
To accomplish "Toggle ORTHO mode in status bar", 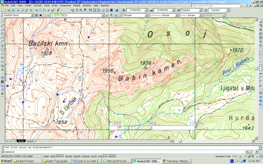I will coord(60,156).
